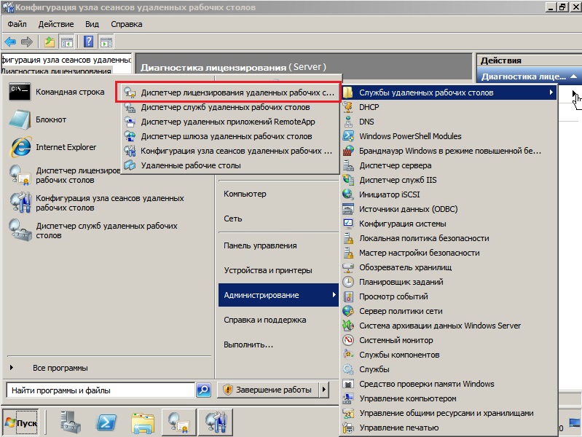The width and height of the screenshot is (582, 437).
Task: Click Завершение работы button
Action: (x=268, y=390)
